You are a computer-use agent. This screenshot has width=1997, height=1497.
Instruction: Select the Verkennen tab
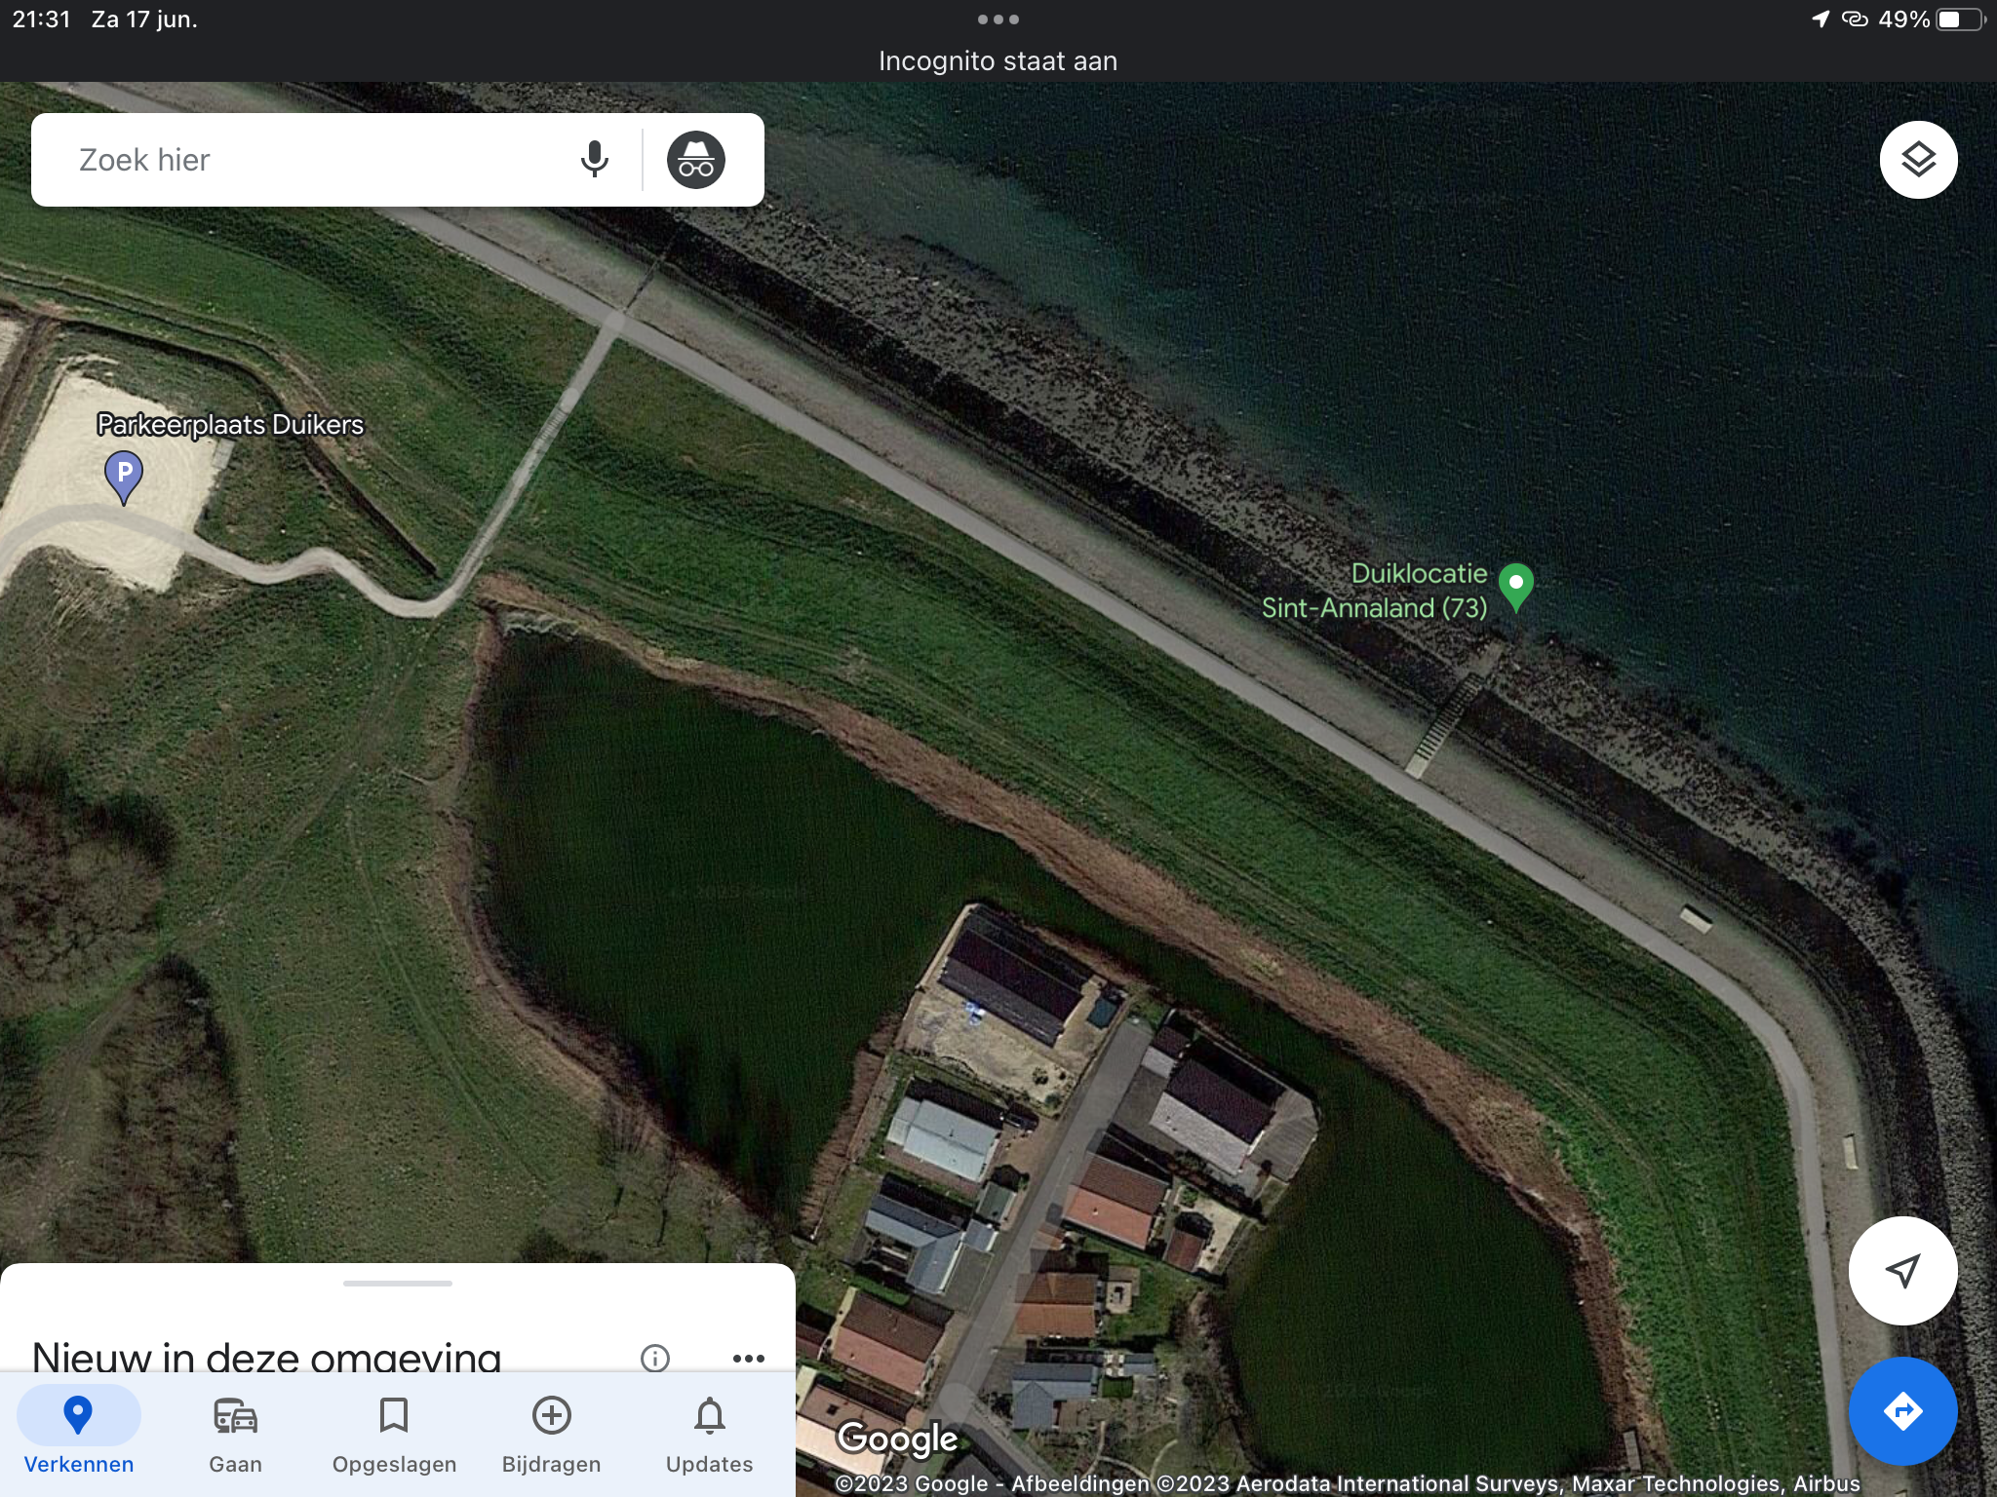click(x=78, y=1433)
